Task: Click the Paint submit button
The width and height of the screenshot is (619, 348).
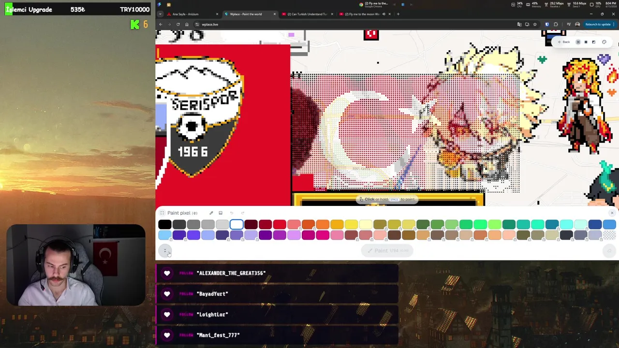Action: pyautogui.click(x=387, y=250)
